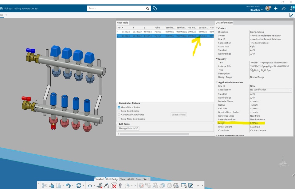Click Heather Costello's profile avatar
The image size is (295, 189).
point(268,8)
